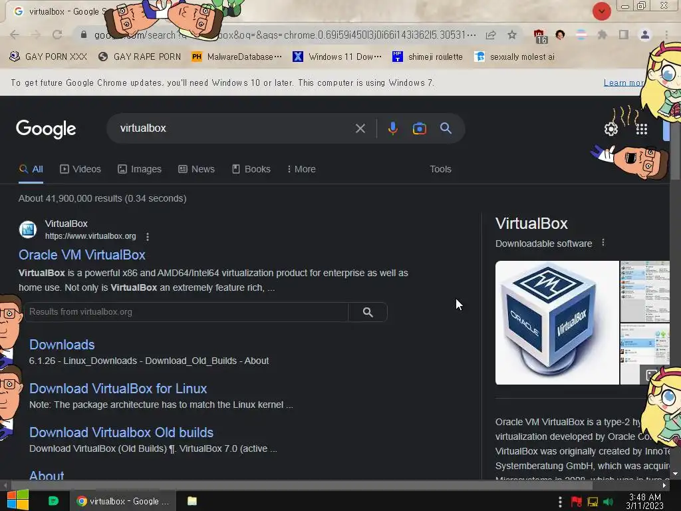
Task: Bookmark this page with the star icon
Action: pyautogui.click(x=512, y=35)
